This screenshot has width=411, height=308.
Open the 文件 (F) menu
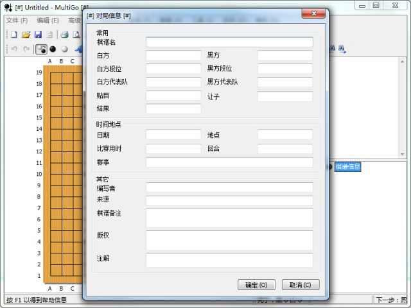tap(17, 20)
